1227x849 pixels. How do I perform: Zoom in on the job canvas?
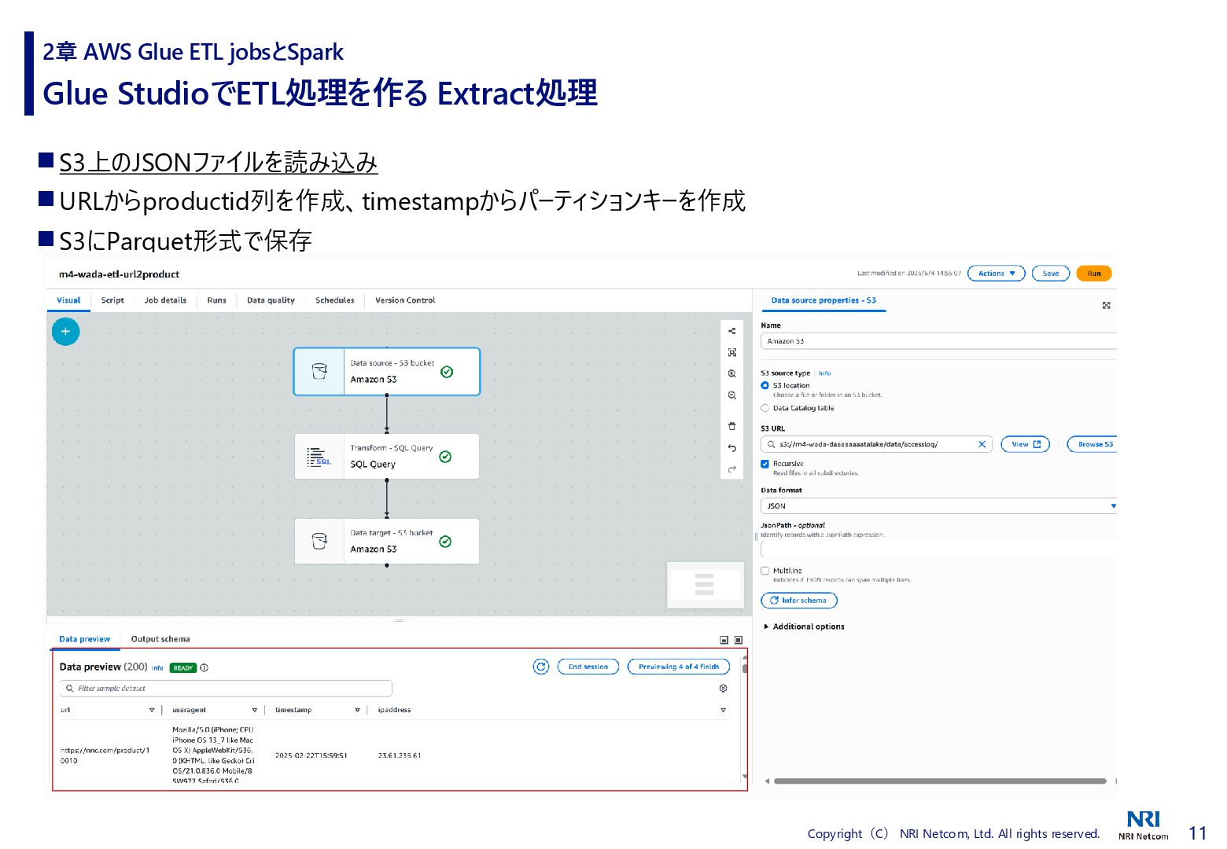tap(731, 374)
